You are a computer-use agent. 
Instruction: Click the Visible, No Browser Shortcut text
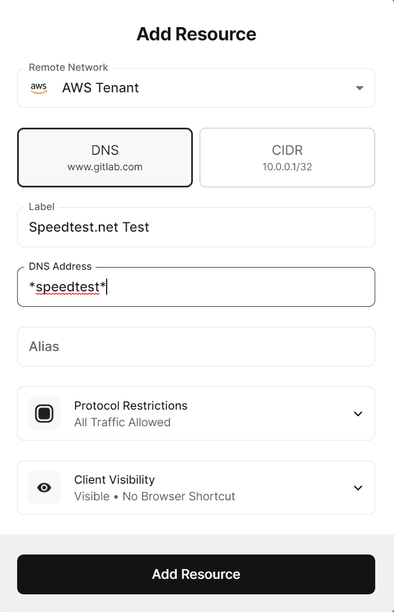pos(155,496)
